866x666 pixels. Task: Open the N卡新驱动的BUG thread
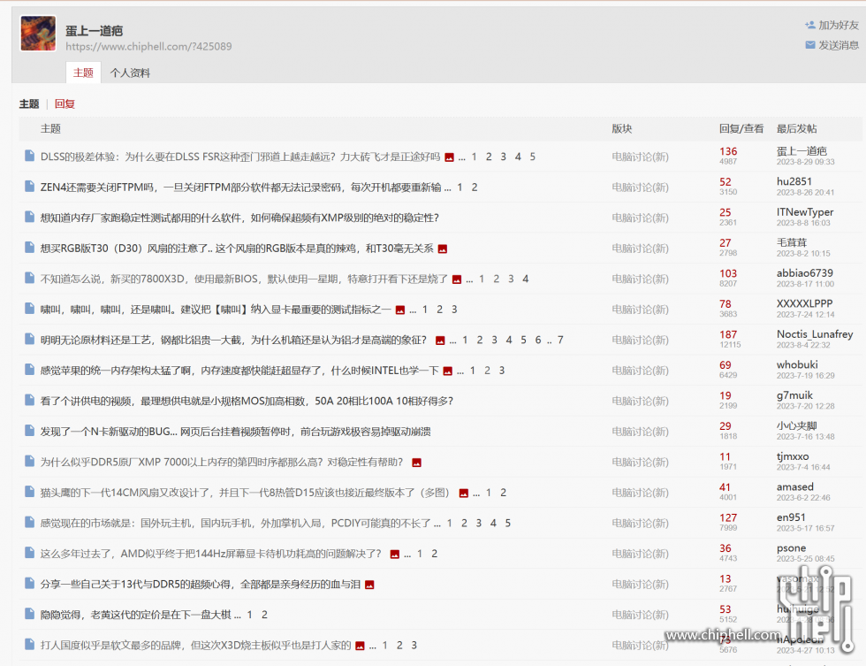tap(236, 432)
